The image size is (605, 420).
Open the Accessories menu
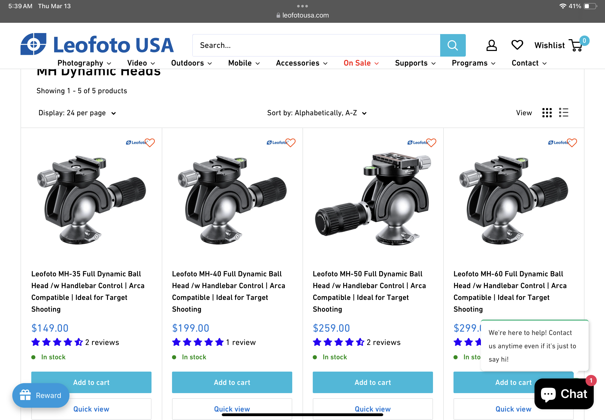[301, 63]
